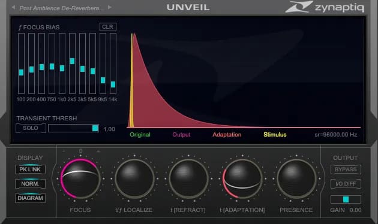Image resolution: width=378 pixels, height=224 pixels.
Task: Click the t [ADAPTATION] knob
Action: click(242, 178)
